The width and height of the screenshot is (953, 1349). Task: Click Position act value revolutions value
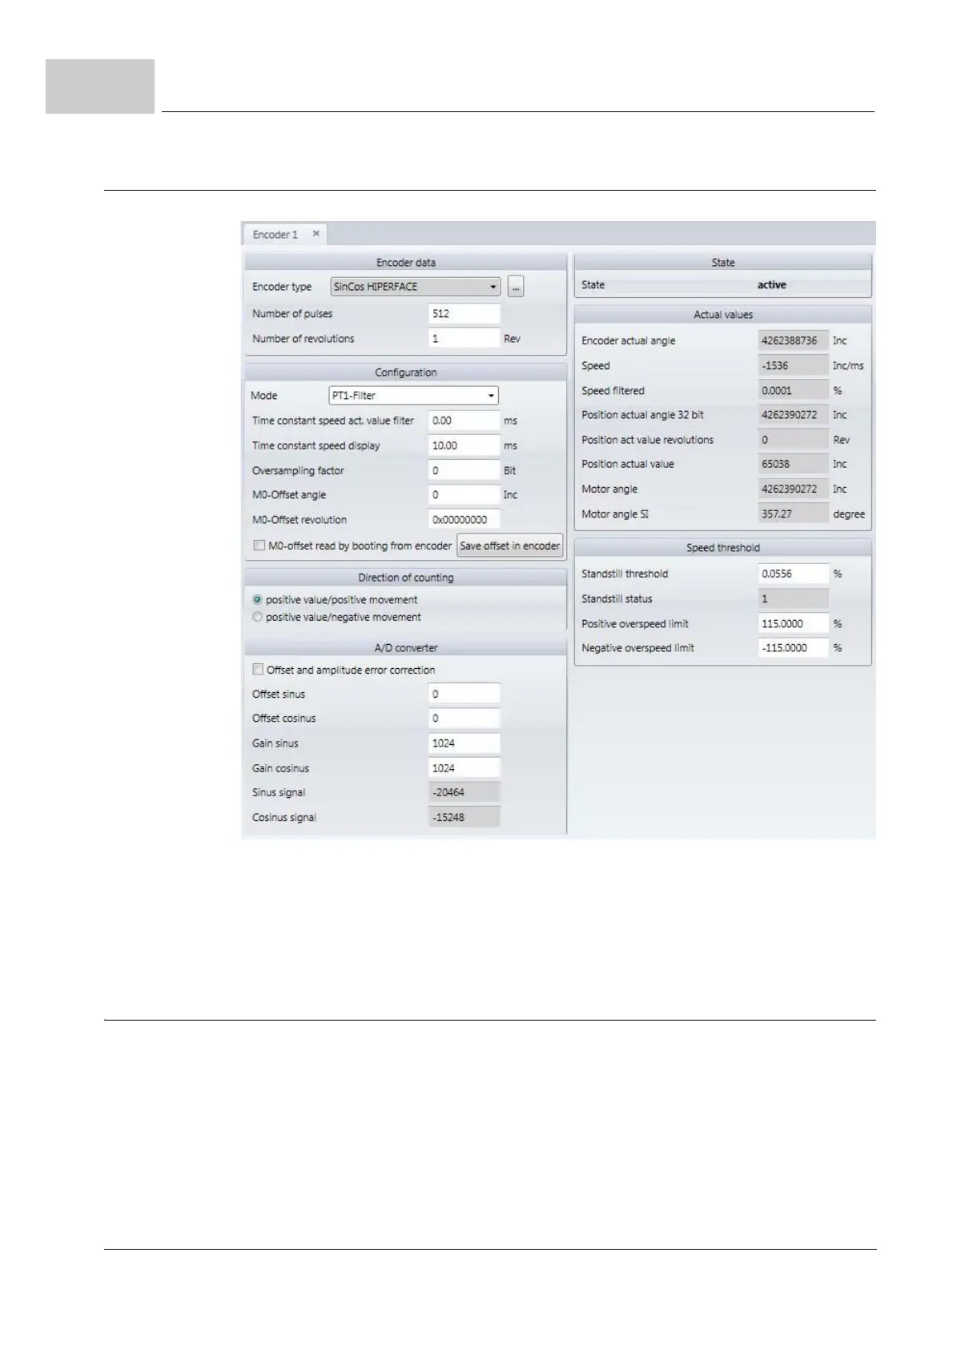(x=794, y=440)
